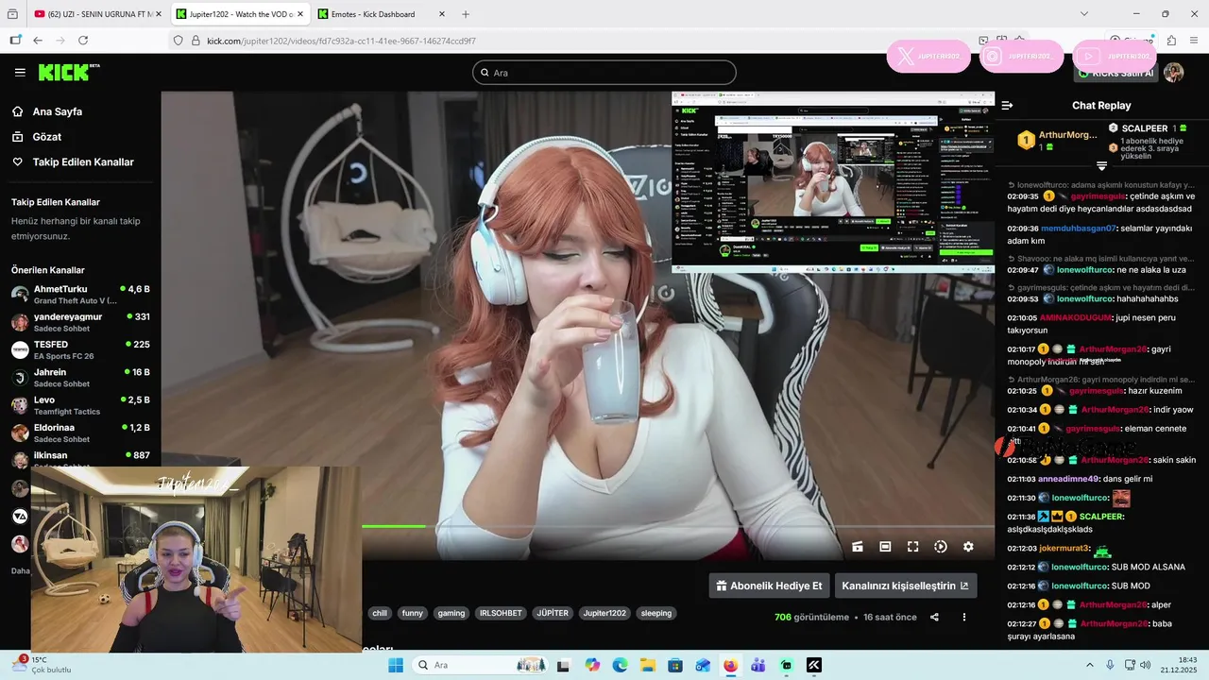Select the IRLSOHBET tag
The height and width of the screenshot is (680, 1209).
click(x=501, y=613)
